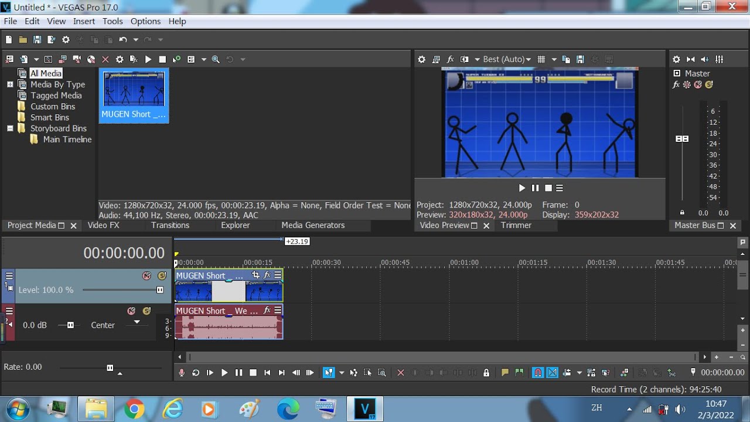Open Normal Edit Tool dropdown arrow

(x=342, y=372)
